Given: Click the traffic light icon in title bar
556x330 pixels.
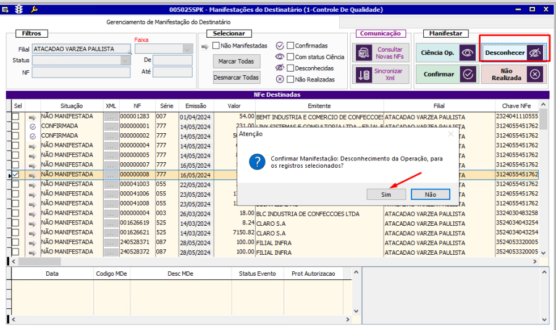Looking at the screenshot, I should 20,9.
